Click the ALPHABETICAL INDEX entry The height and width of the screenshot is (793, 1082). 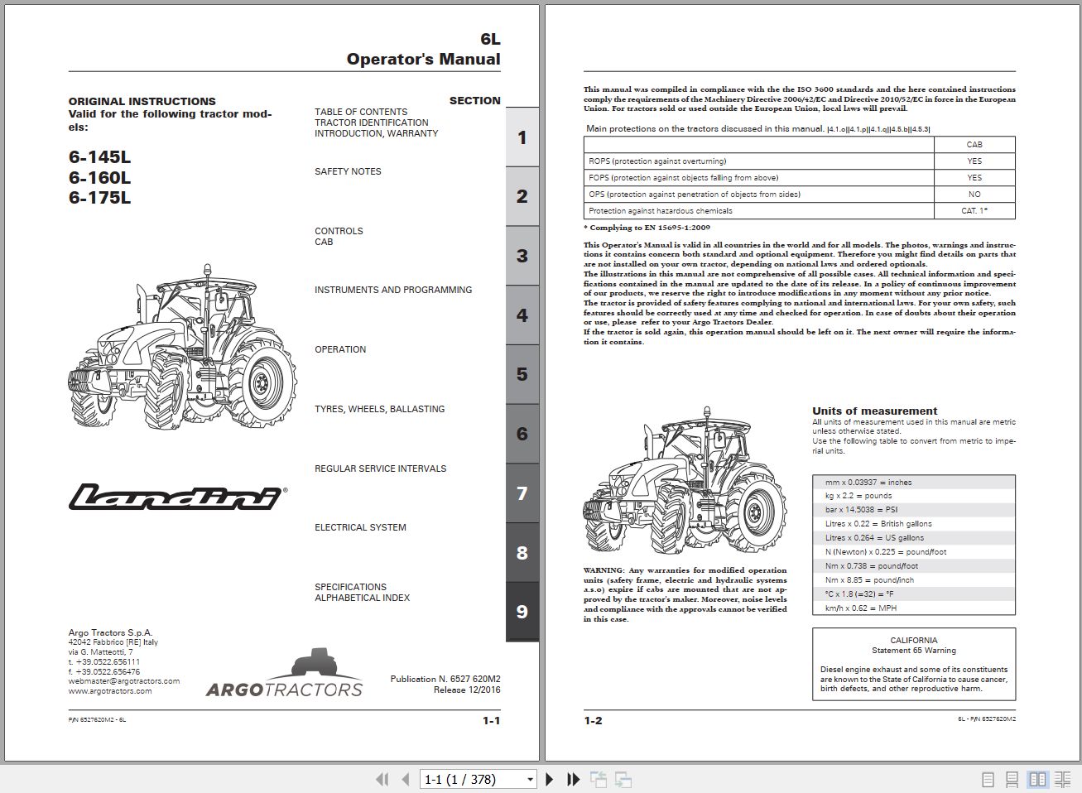(x=363, y=598)
